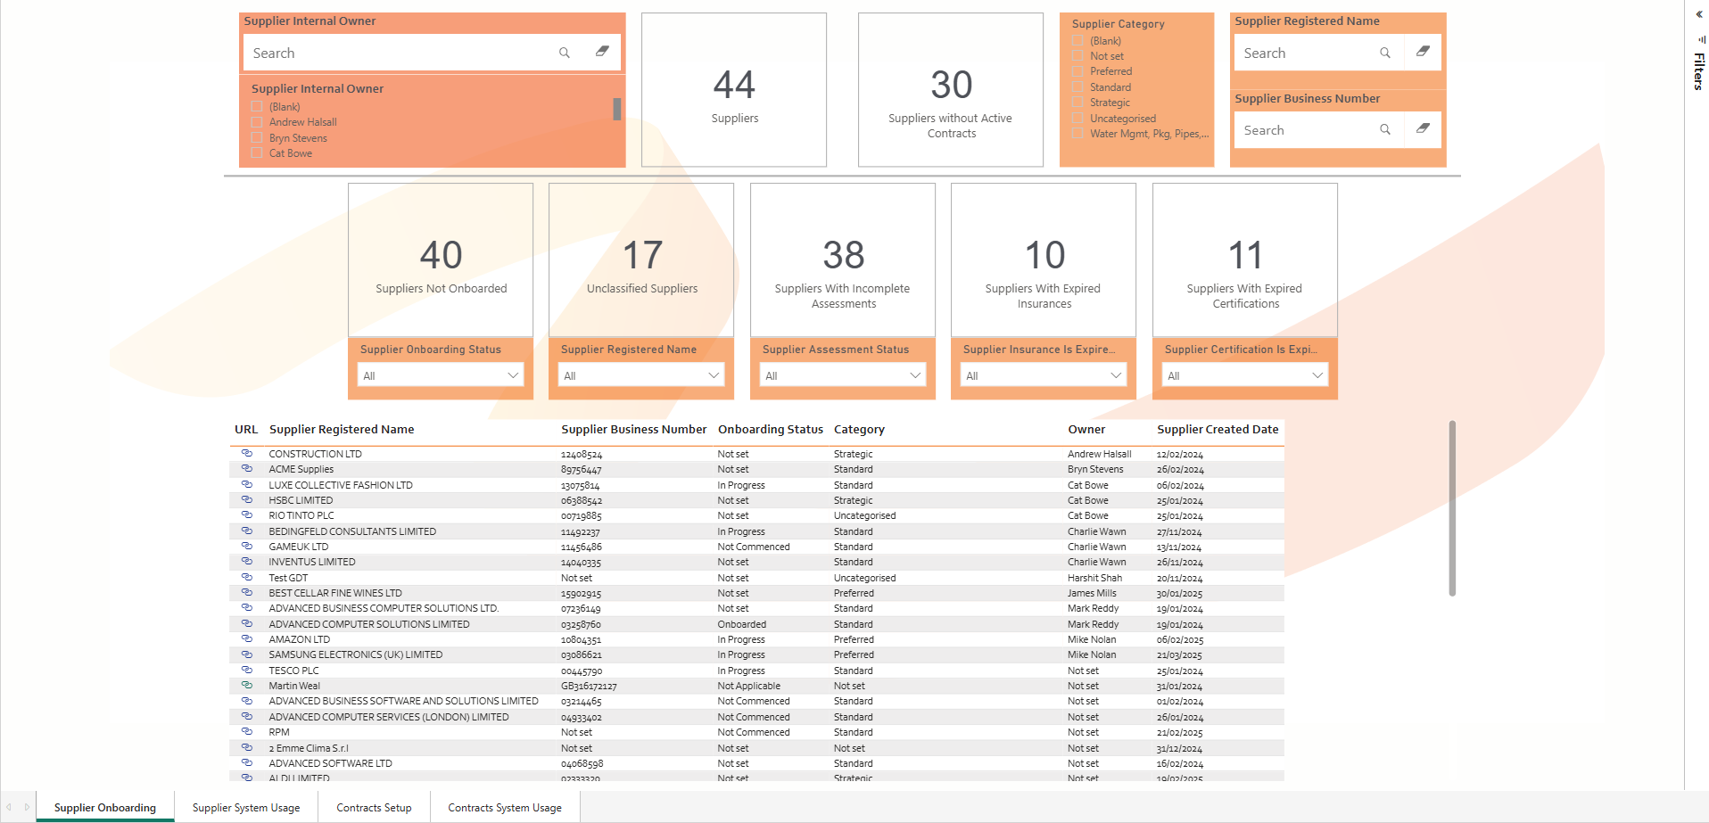The width and height of the screenshot is (1709, 823).
Task: Go to previous report page with left arrow
Action: pos(9,807)
